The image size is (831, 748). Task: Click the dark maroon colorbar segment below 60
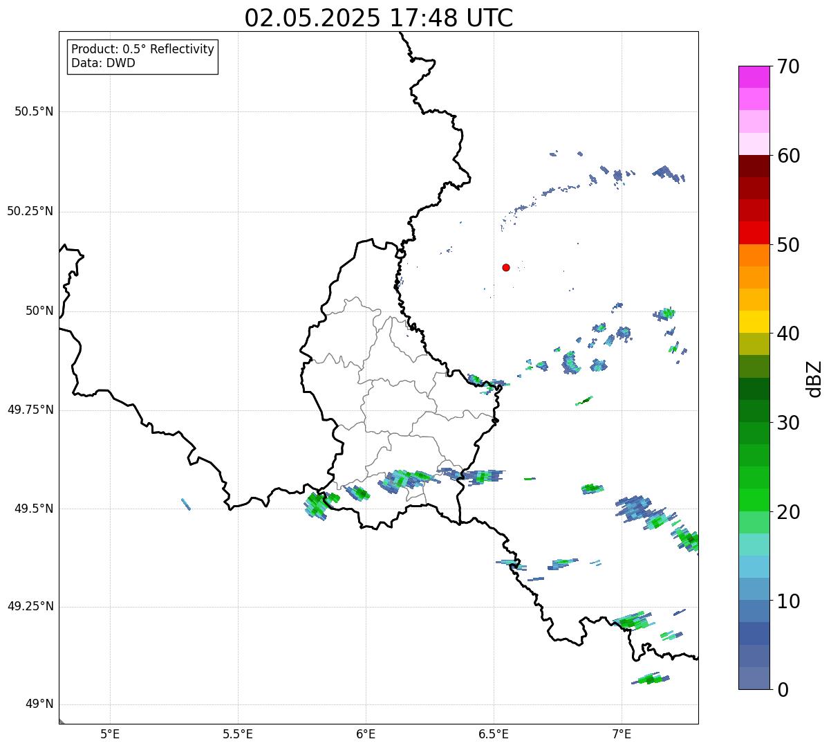click(754, 166)
